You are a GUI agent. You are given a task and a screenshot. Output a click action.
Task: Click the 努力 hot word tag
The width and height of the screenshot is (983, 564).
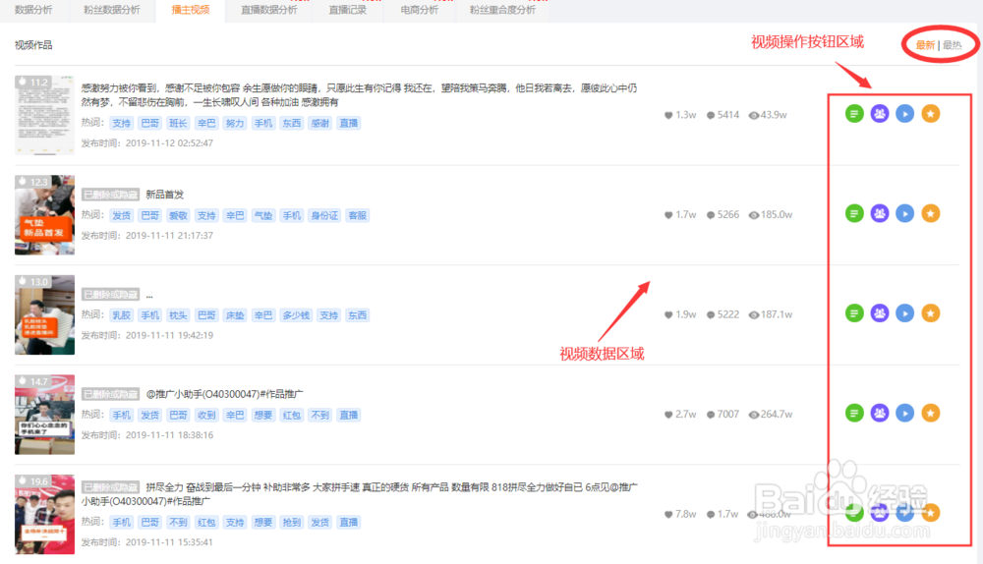click(x=235, y=123)
